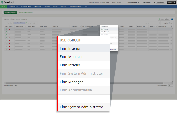This screenshot has height=114, width=177.
Task: Open the blue help question-mark icon
Action: 172,19
